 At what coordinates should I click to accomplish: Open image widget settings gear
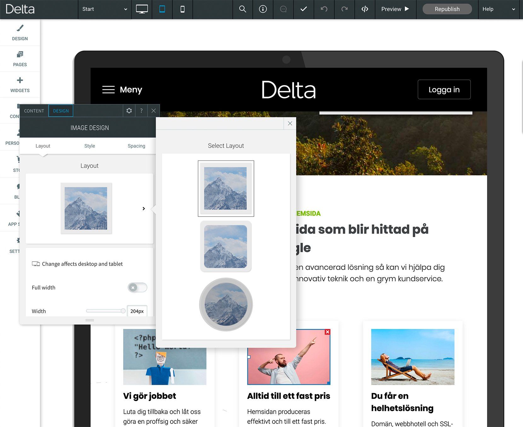[129, 111]
